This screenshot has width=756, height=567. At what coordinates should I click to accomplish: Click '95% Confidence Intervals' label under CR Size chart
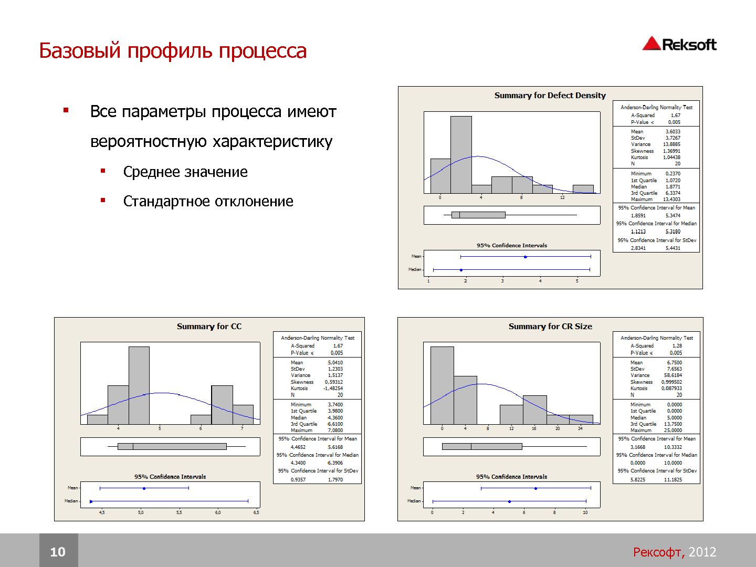pyautogui.click(x=512, y=477)
